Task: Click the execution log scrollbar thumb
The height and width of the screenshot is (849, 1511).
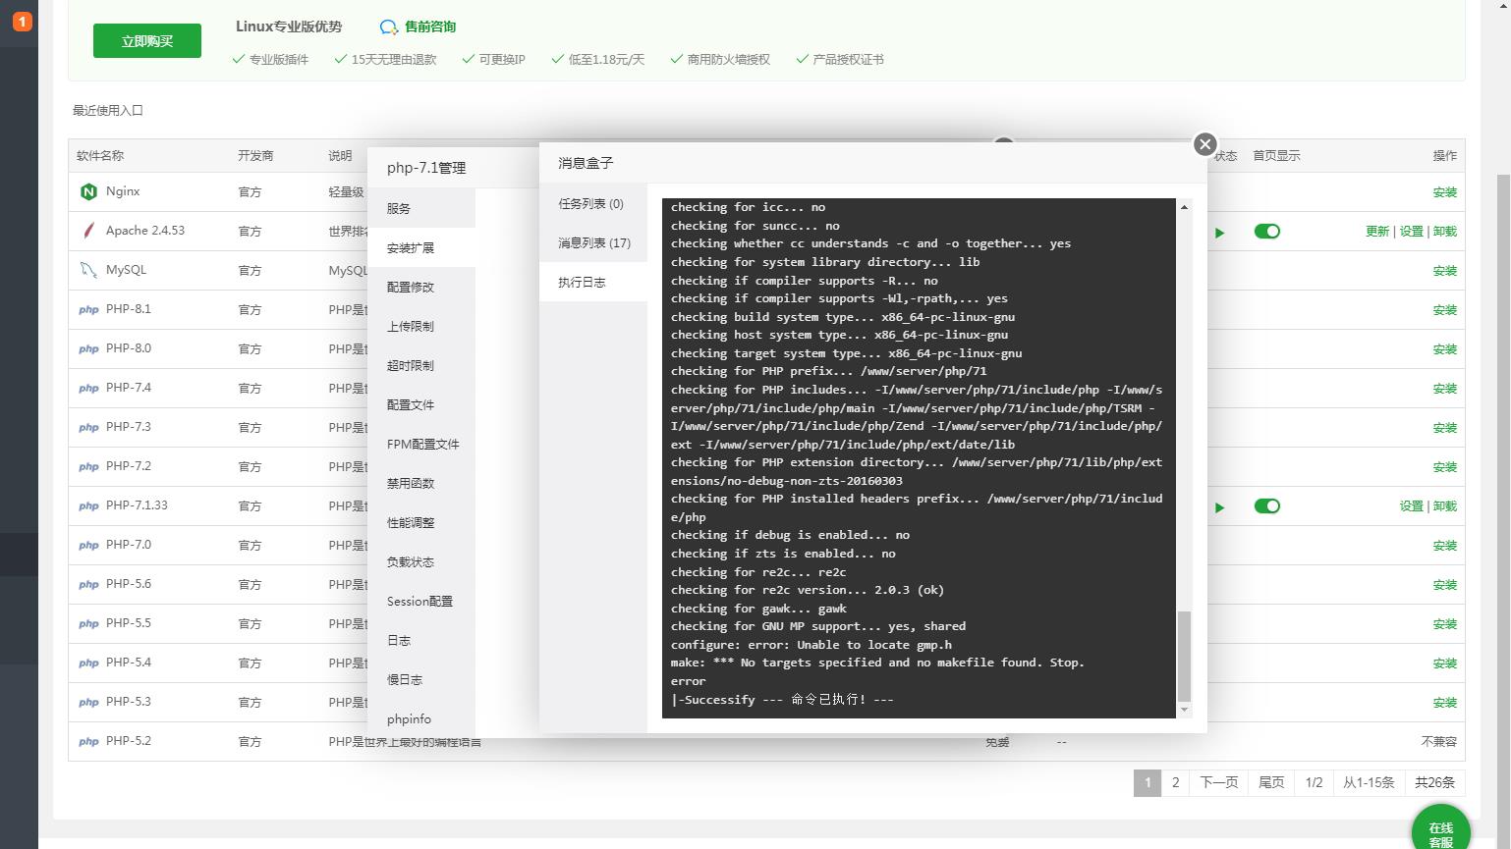Action: coord(1184,656)
